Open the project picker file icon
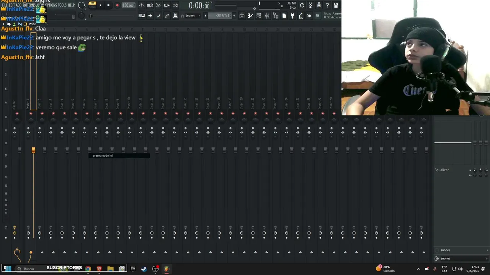The image size is (490, 275). pos(284,16)
